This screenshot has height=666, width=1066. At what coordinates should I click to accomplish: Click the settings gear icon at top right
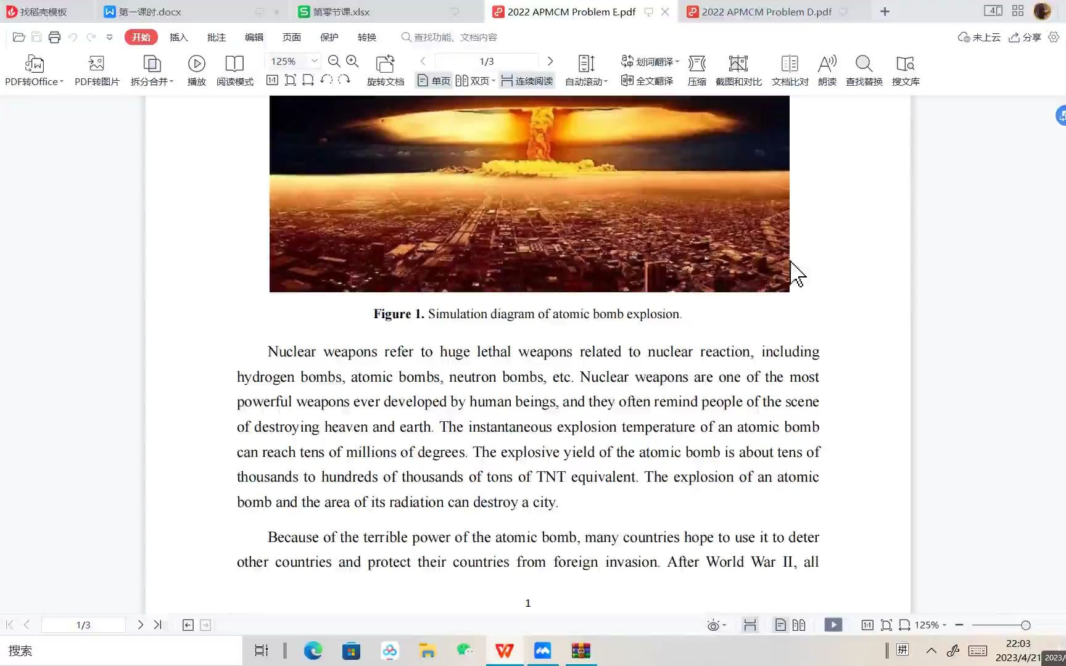tap(1054, 37)
